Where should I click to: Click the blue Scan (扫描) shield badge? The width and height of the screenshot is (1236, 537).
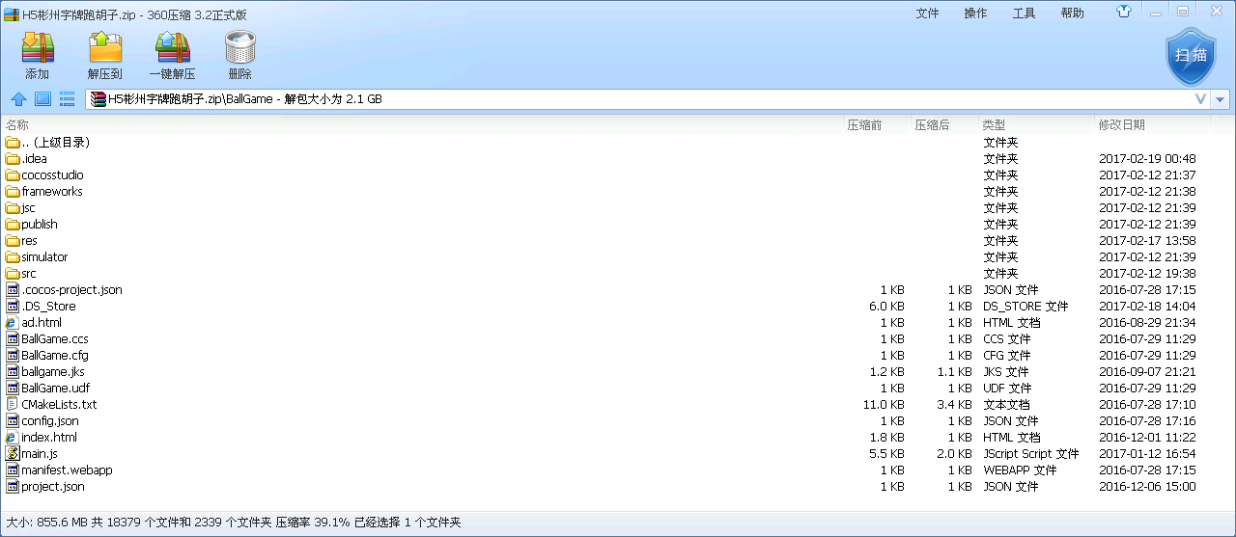pos(1191,55)
